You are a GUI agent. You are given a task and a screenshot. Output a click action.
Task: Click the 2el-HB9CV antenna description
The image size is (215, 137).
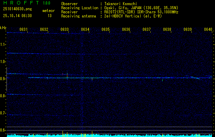click(133, 16)
